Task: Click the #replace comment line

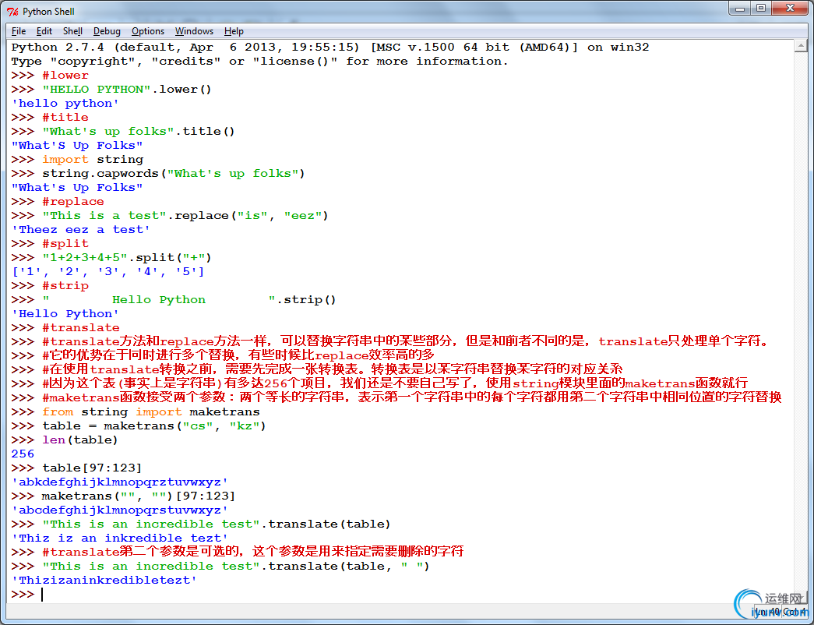Action: pyautogui.click(x=58, y=202)
